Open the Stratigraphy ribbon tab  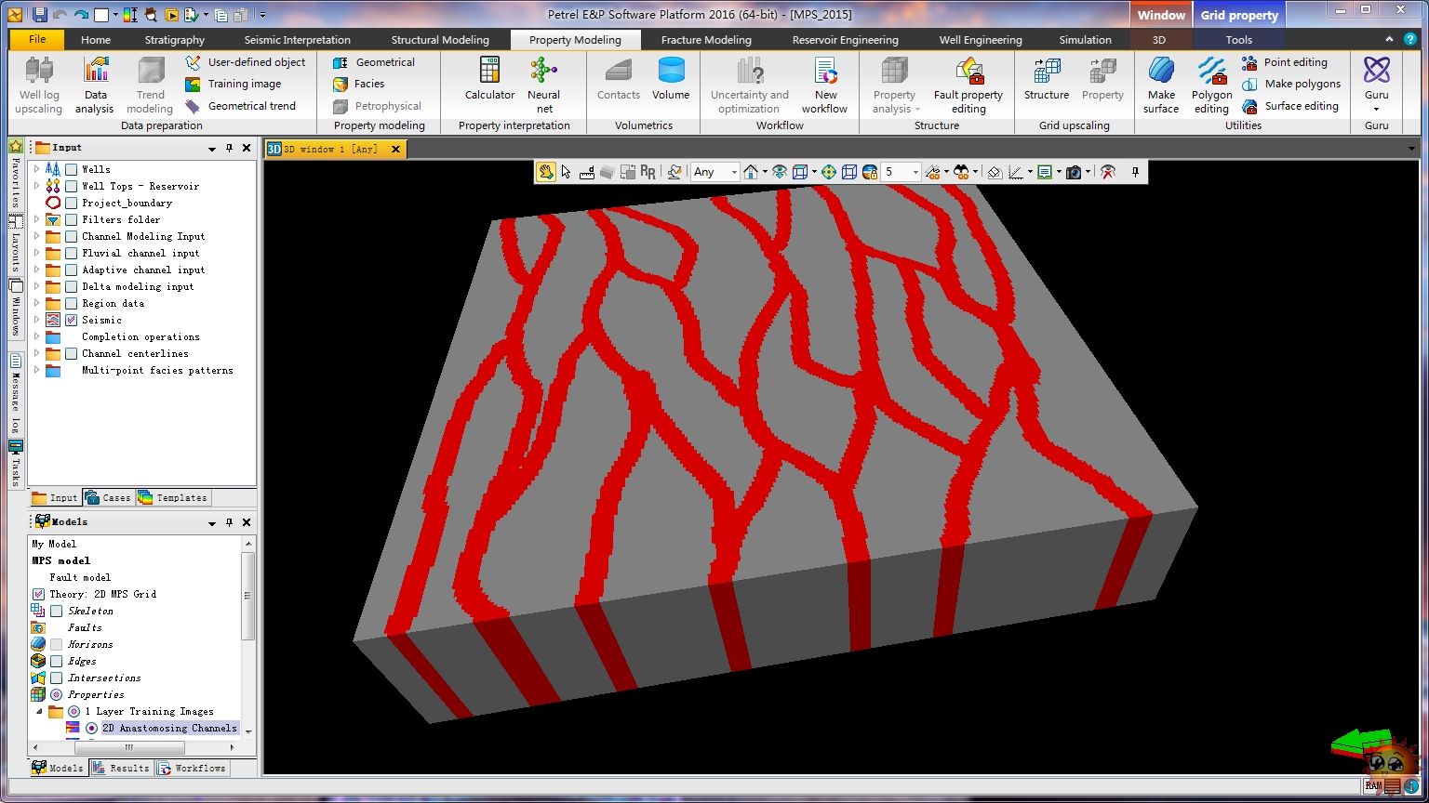coord(174,40)
